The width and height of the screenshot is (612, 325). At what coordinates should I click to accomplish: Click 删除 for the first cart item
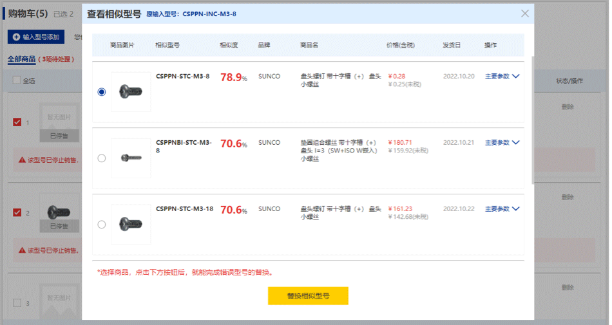[567, 107]
